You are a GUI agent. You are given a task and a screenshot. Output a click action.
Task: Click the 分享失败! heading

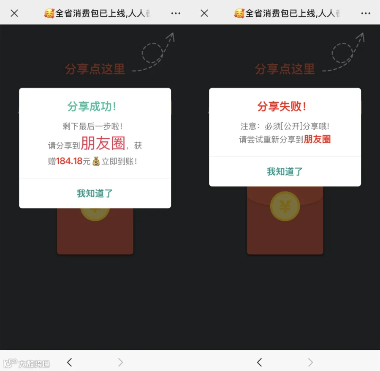(x=282, y=106)
